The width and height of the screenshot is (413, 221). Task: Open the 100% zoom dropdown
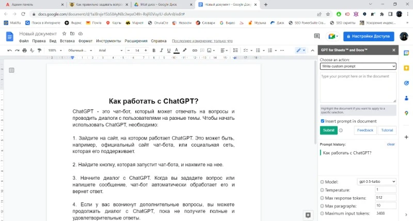55,50
